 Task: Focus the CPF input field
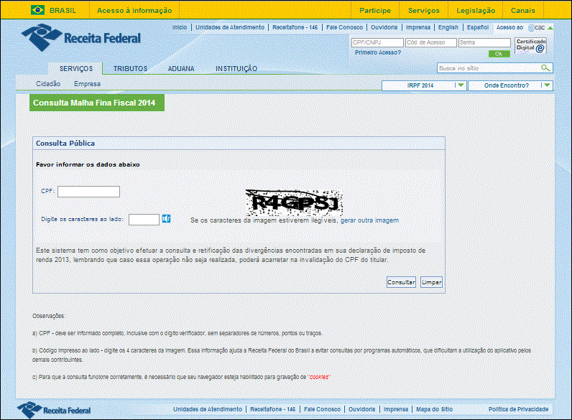tap(88, 192)
